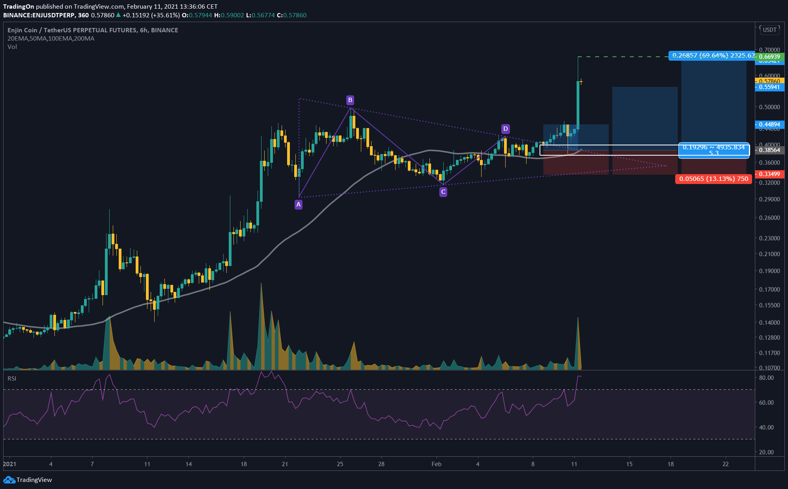
Task: Click the +0.15192 (+35.61%) change value
Action: coord(151,15)
